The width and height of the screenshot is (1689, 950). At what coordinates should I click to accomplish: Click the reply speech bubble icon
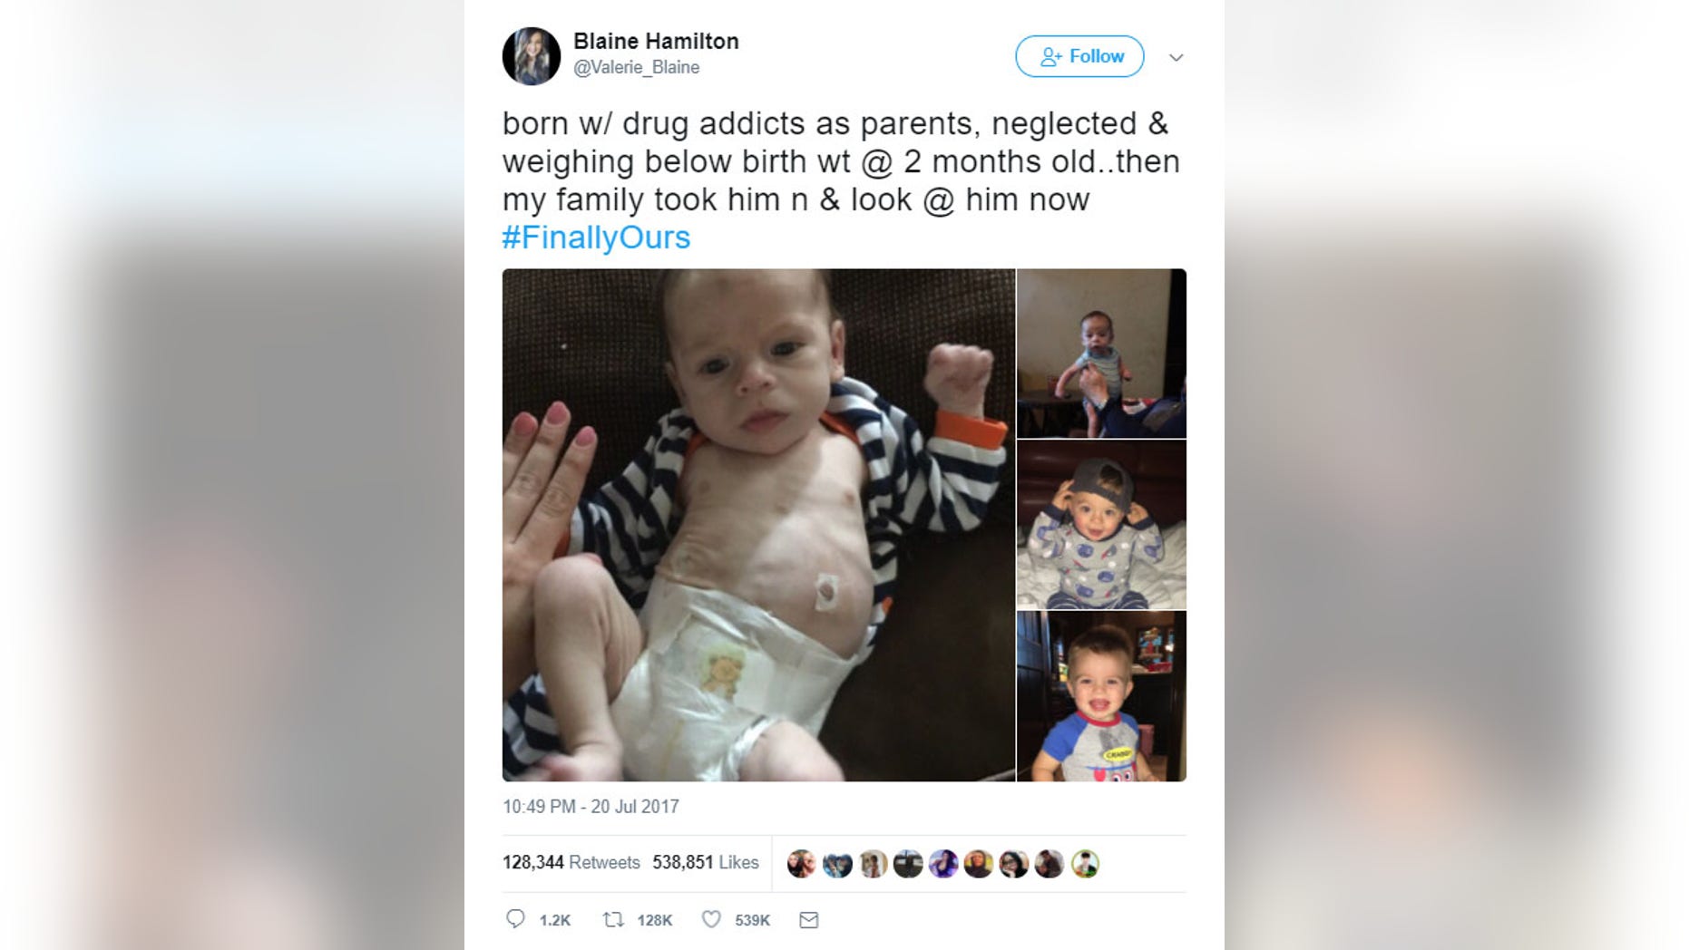tap(515, 919)
